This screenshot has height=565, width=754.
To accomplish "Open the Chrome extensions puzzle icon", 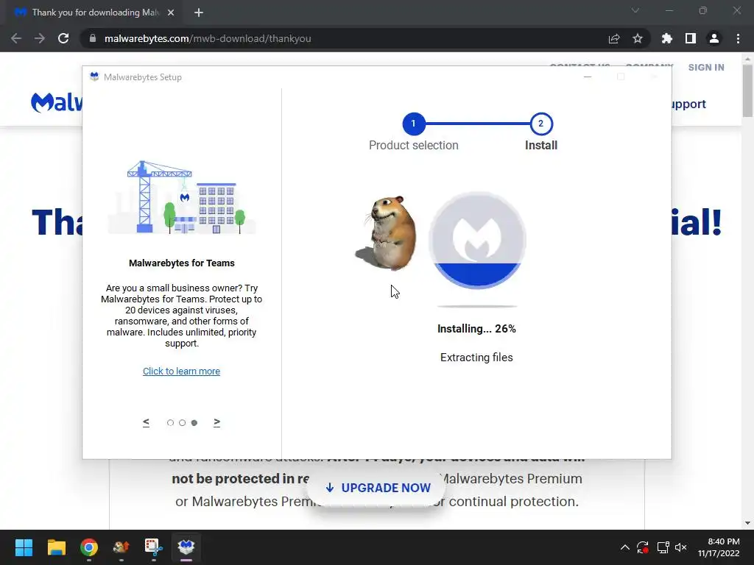I will 667,38.
